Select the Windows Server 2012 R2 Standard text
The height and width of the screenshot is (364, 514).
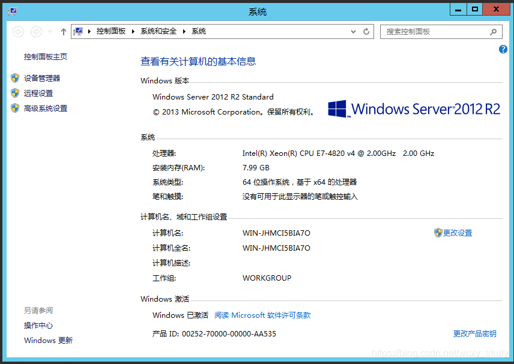click(213, 97)
